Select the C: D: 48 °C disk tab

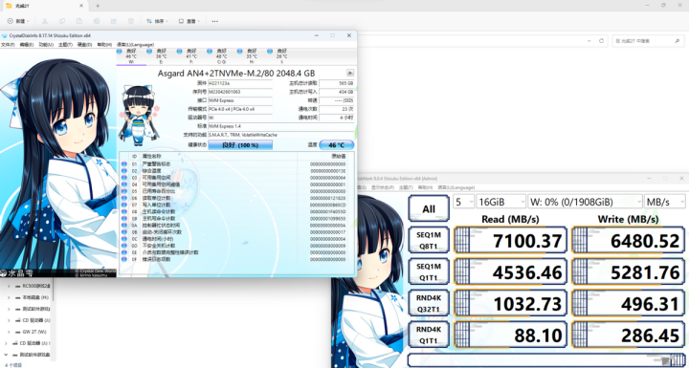point(221,56)
